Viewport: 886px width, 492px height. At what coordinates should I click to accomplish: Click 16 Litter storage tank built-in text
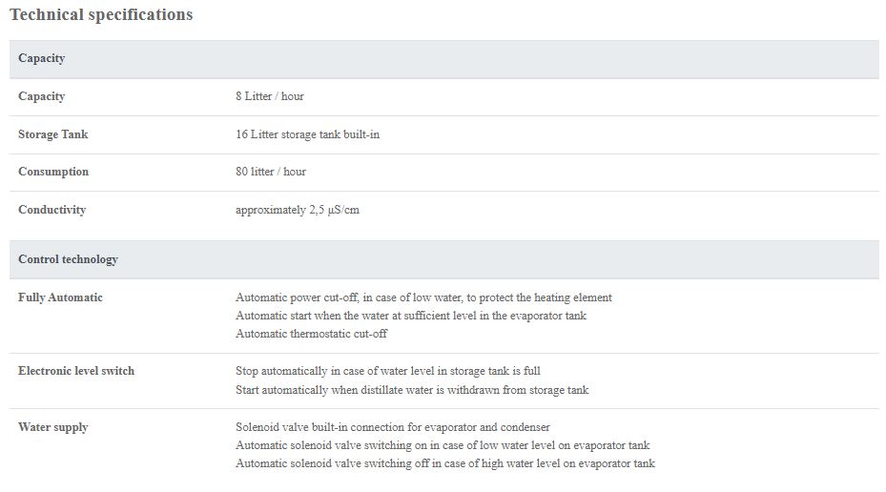click(307, 134)
